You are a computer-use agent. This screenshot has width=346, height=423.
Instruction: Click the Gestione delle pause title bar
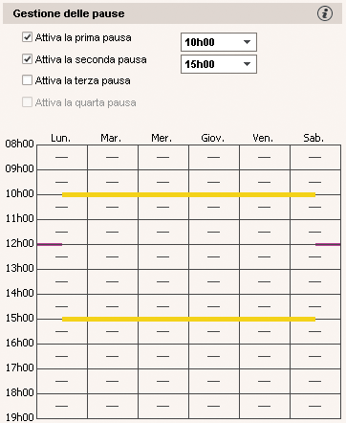[x=172, y=13]
